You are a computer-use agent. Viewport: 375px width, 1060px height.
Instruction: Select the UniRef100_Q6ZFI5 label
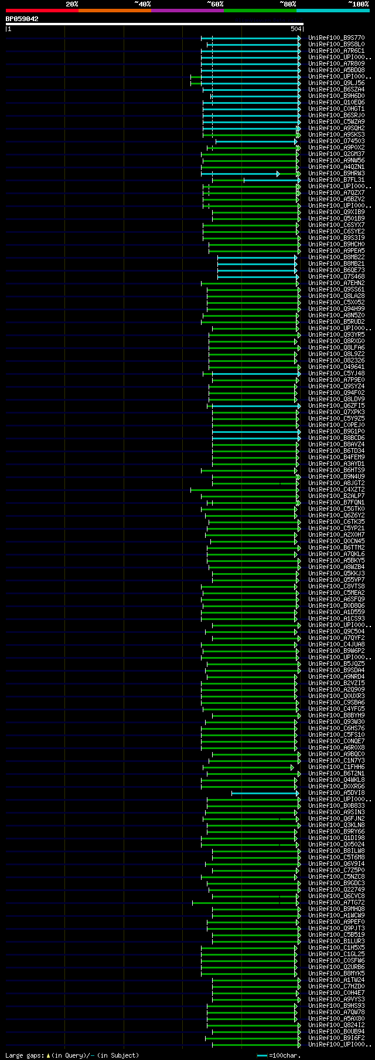tap(337, 405)
